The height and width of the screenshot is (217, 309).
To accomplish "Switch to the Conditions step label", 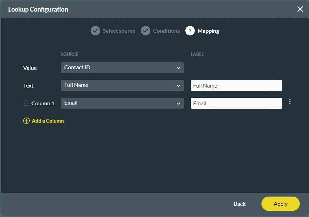I will coord(166,31).
